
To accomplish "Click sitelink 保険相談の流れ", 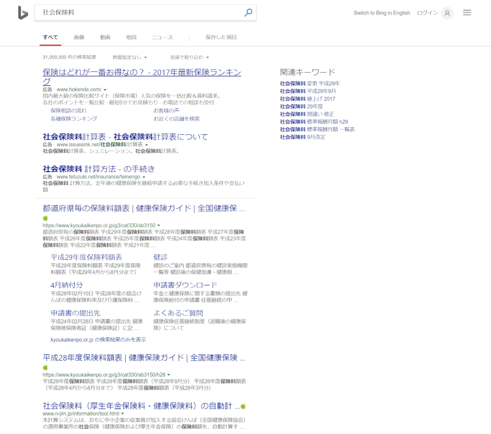I will coord(68,111).
